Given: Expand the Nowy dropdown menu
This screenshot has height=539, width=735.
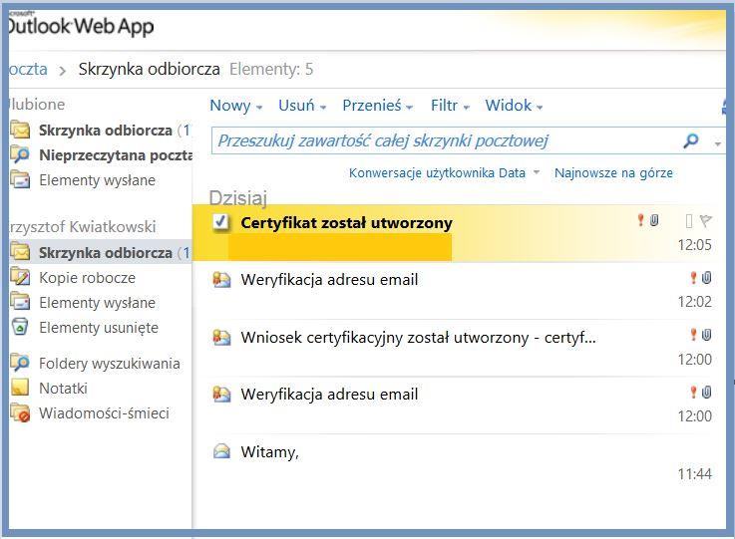Looking at the screenshot, I should coord(235,106).
